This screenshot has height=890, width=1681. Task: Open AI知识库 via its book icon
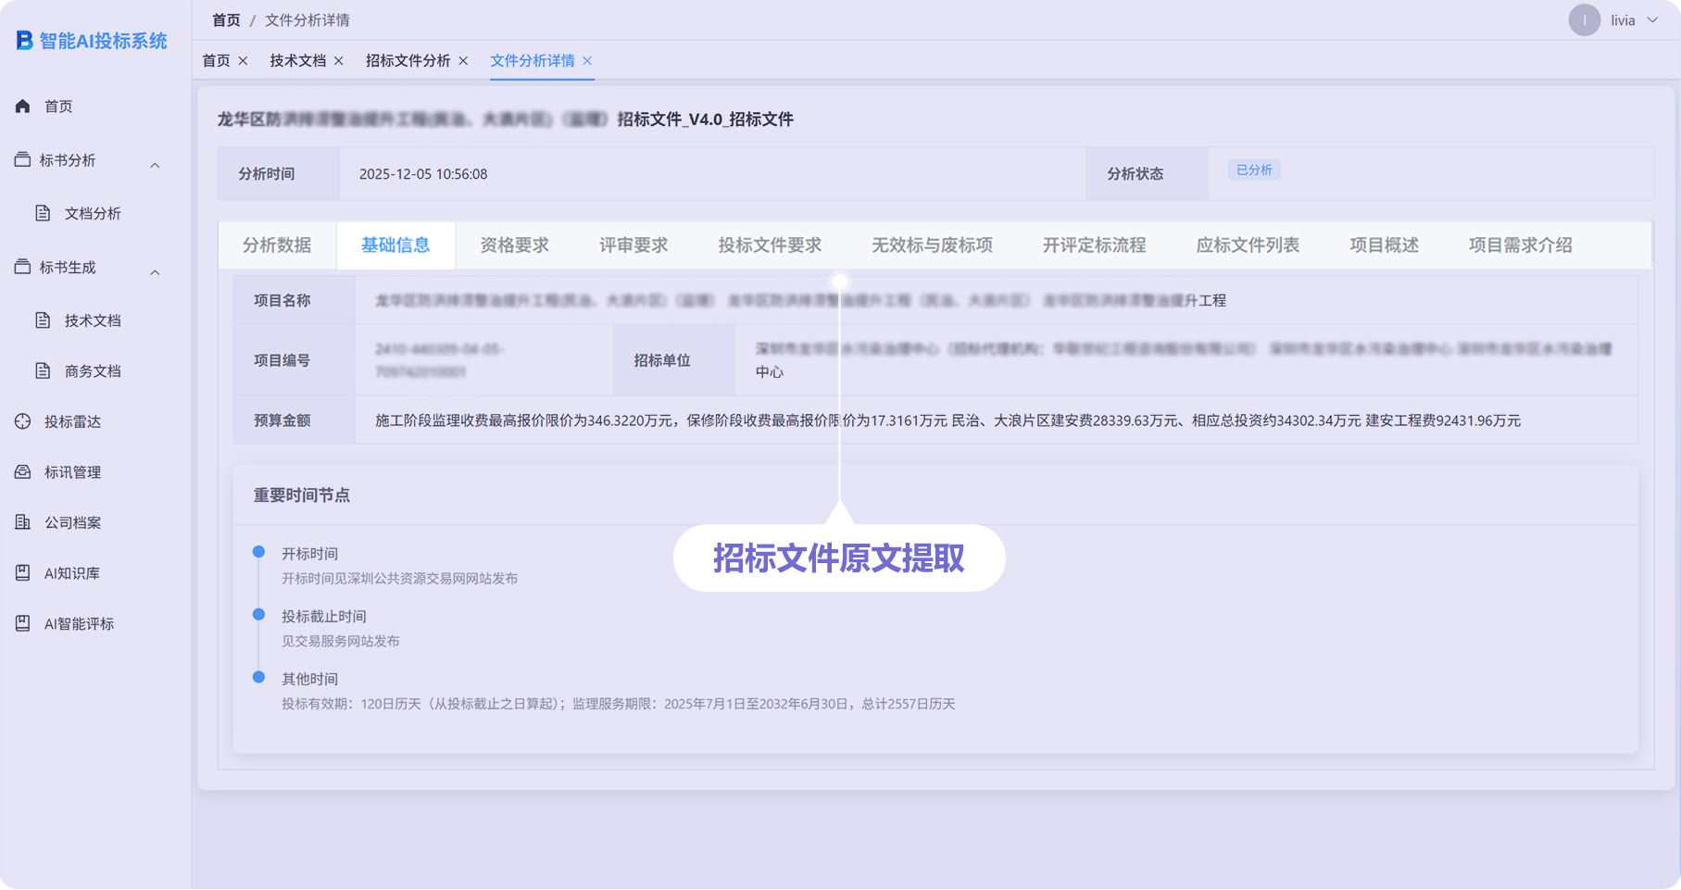coord(23,573)
